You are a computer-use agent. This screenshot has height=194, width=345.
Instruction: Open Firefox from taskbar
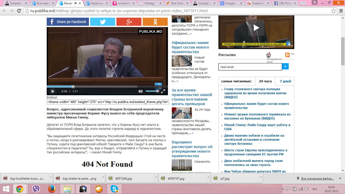pyautogui.click(x=52, y=189)
